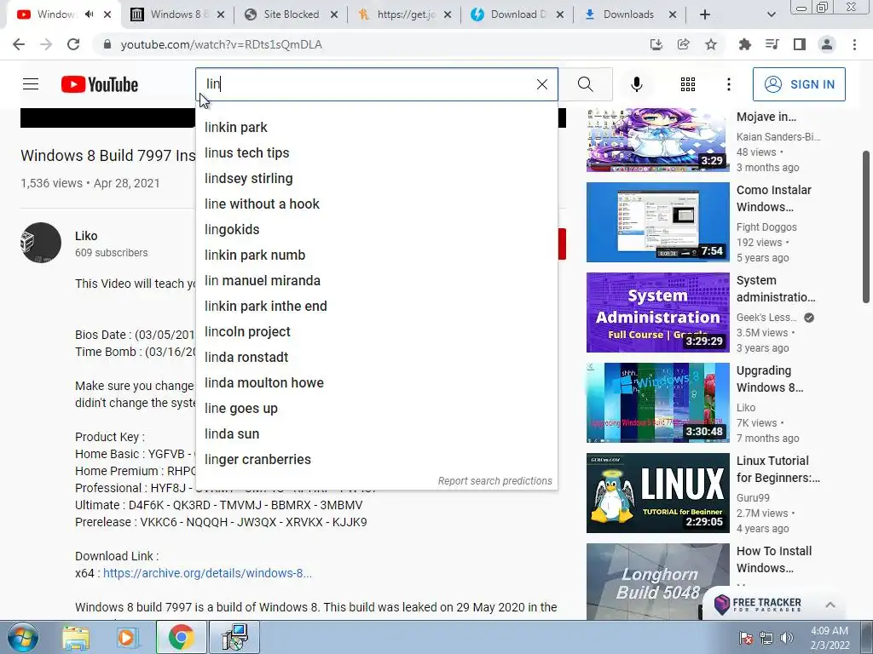Open Linux Tutorial for Beginners title
Image resolution: width=873 pixels, height=654 pixels.
778,469
